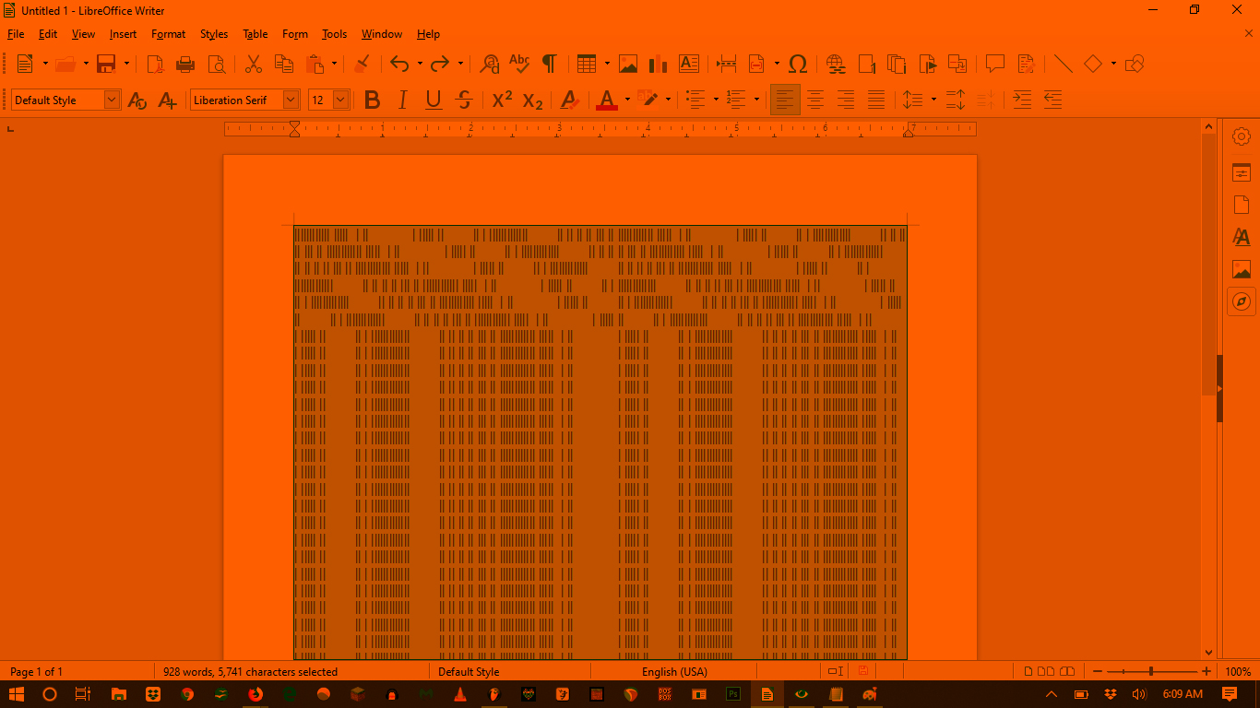Click the Clone Formatting paintbrush icon

(x=363, y=64)
